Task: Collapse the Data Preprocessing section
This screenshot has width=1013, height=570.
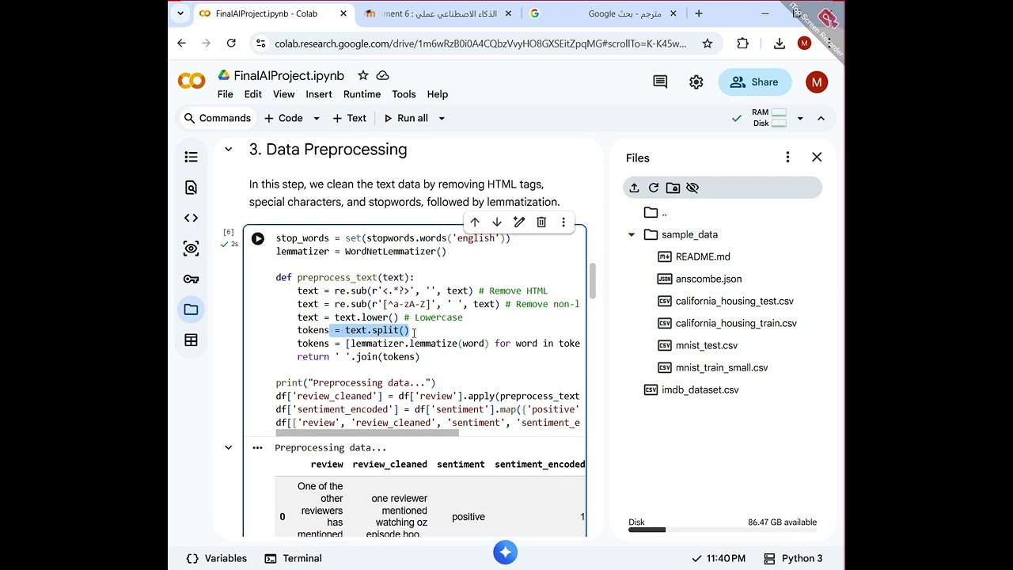Action: pyautogui.click(x=229, y=149)
